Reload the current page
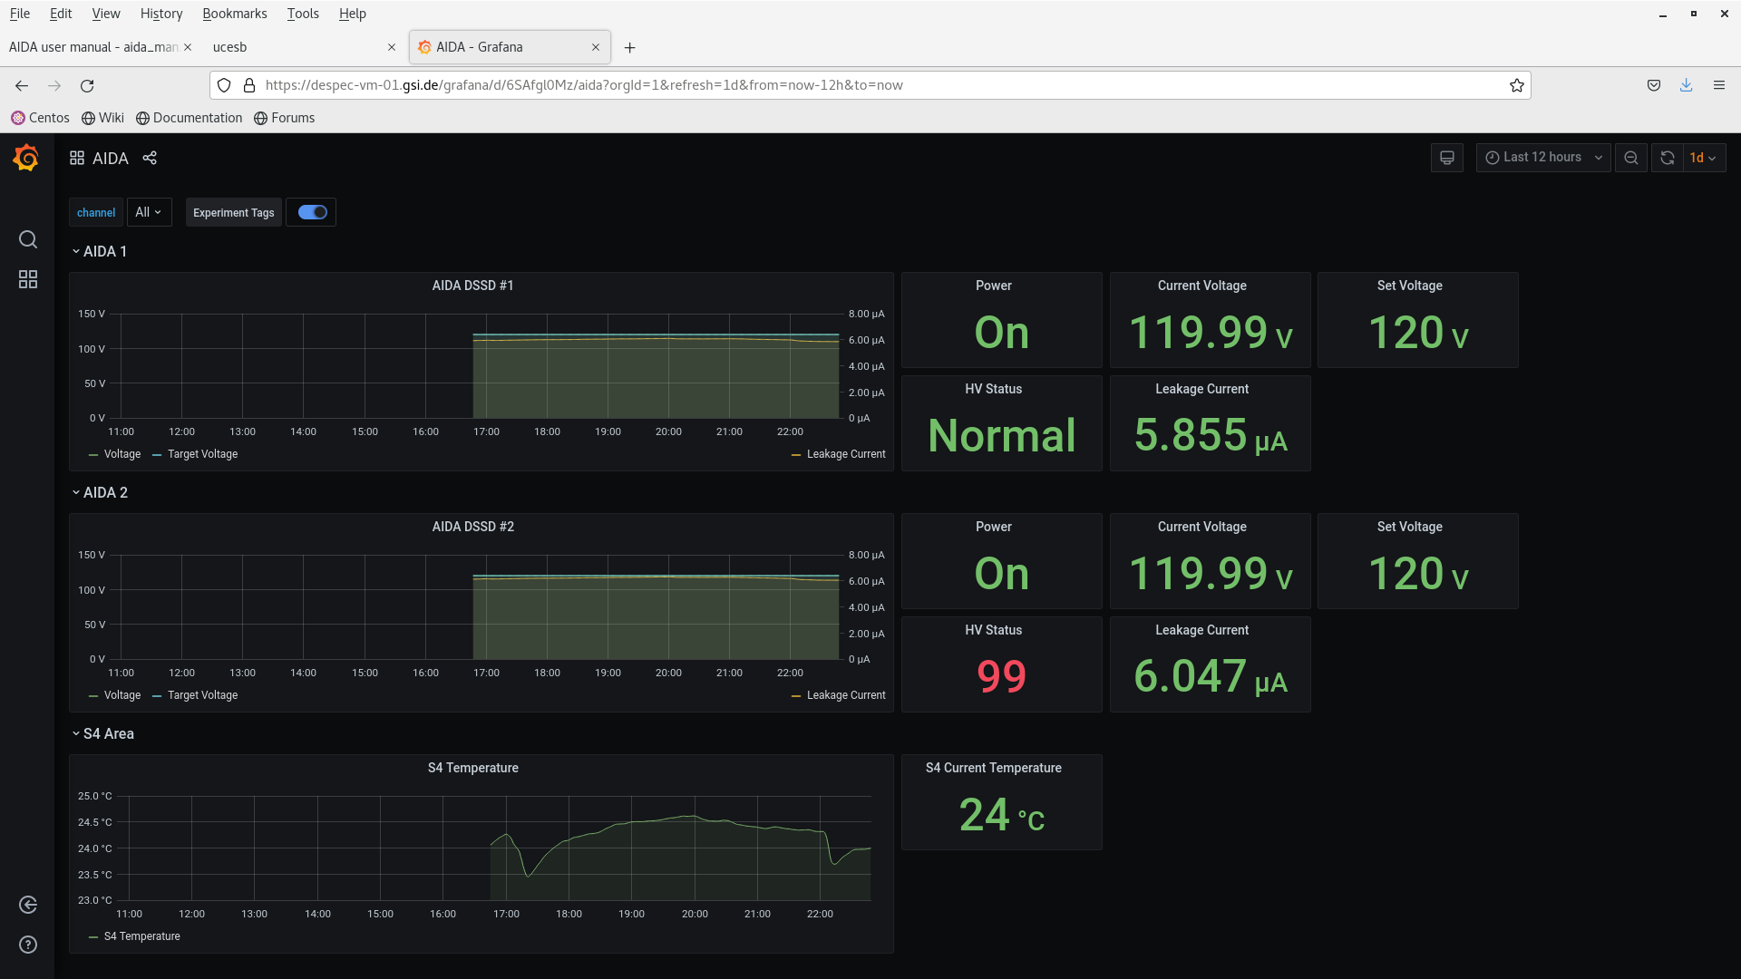Viewport: 1741px width, 979px height. [x=87, y=85]
